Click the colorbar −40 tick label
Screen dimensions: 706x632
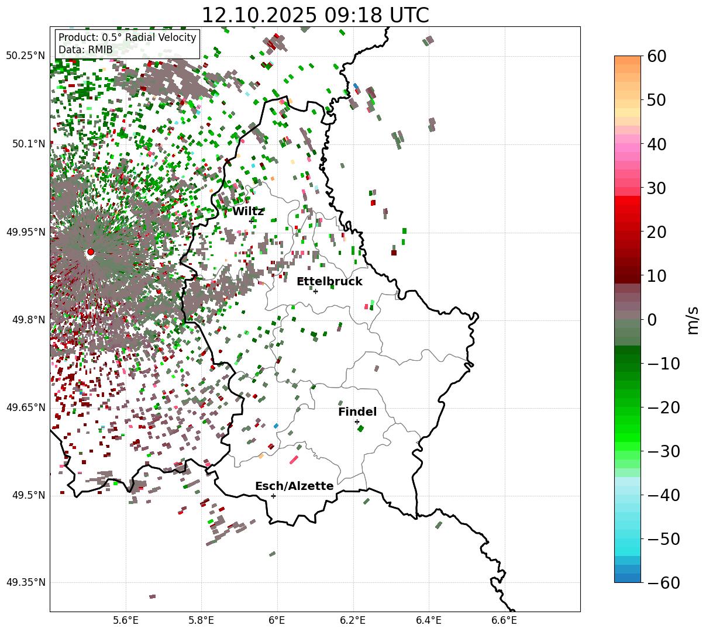click(663, 495)
